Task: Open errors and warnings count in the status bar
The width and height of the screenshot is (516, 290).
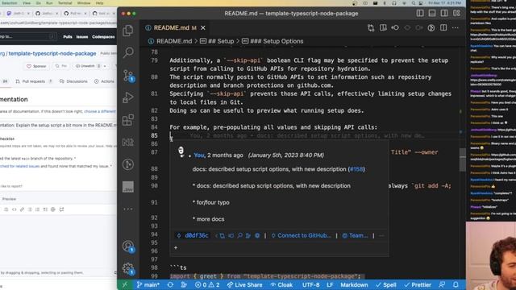Action: click(x=207, y=284)
